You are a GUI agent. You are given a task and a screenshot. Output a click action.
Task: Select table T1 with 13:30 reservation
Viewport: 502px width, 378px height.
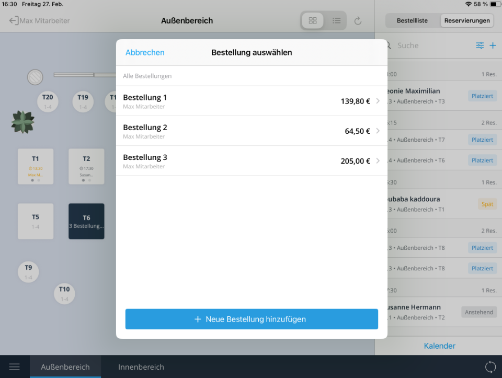click(x=36, y=166)
